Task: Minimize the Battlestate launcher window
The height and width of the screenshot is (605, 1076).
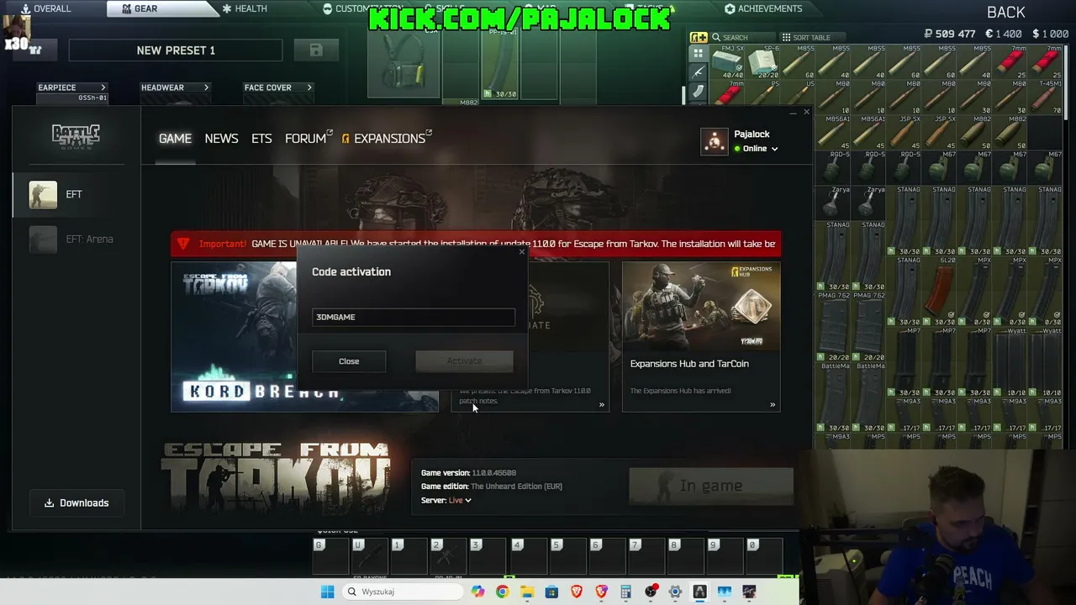Action: pyautogui.click(x=792, y=112)
